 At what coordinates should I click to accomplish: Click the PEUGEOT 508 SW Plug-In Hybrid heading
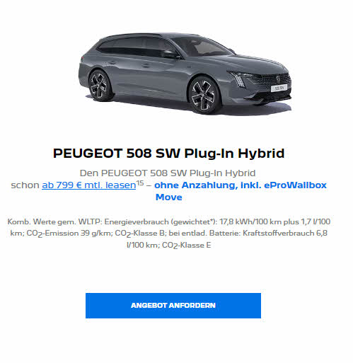(x=169, y=154)
